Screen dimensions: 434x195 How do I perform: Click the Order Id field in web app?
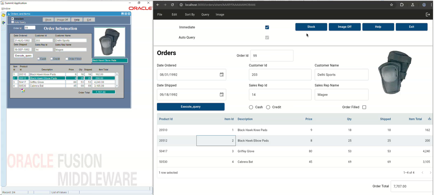pyautogui.click(x=272, y=56)
